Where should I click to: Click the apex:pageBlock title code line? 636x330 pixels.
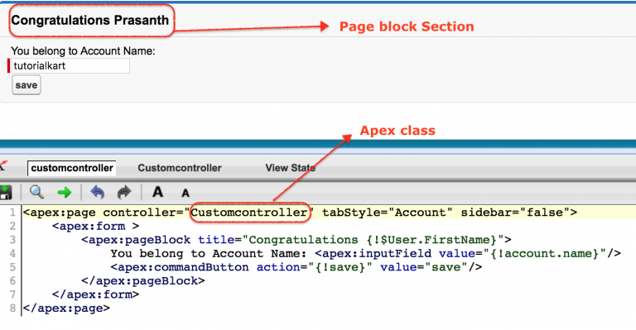pos(296,240)
